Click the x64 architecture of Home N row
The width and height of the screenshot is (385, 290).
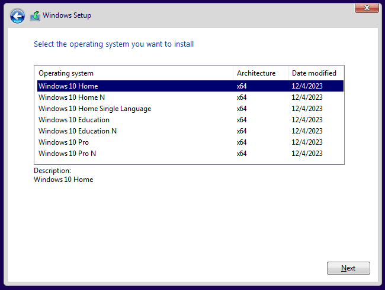(242, 97)
